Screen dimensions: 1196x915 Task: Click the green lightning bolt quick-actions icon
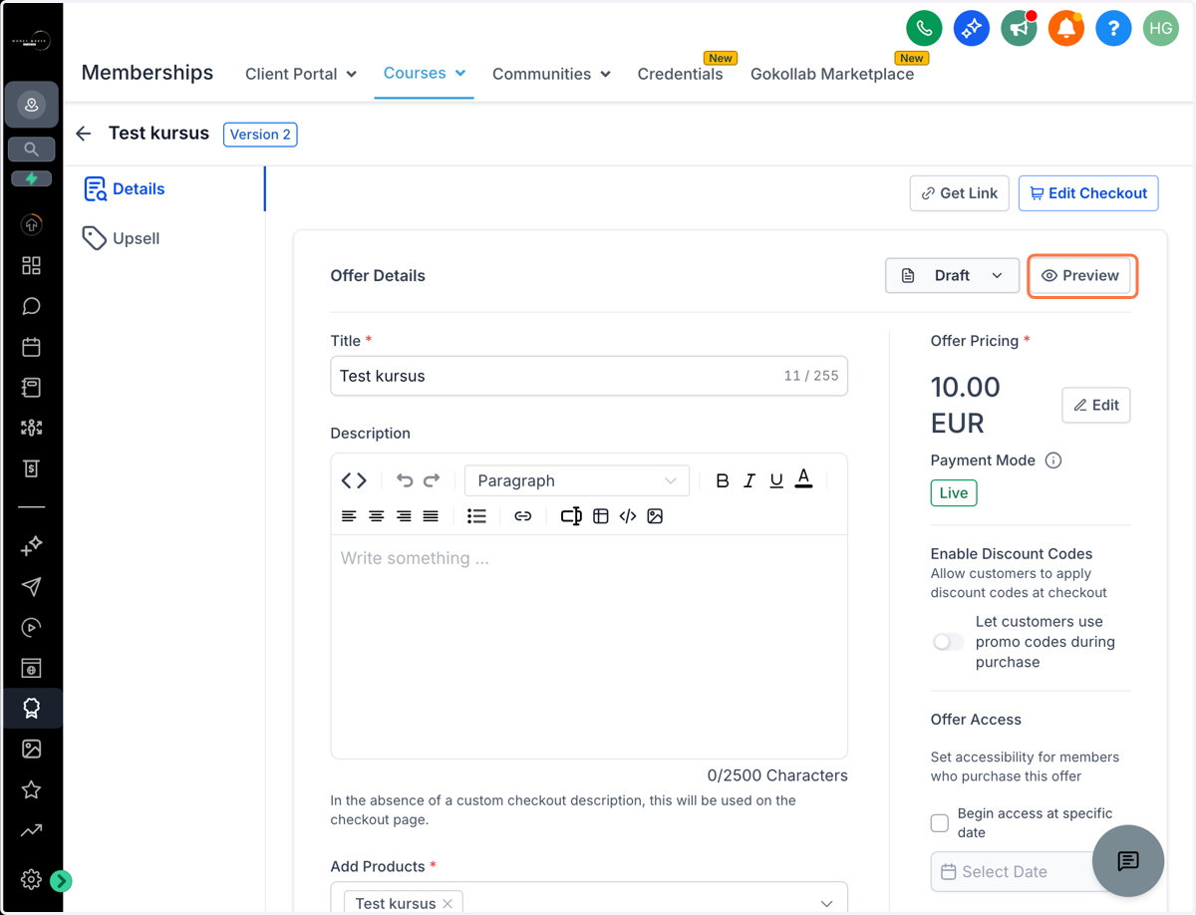32,178
